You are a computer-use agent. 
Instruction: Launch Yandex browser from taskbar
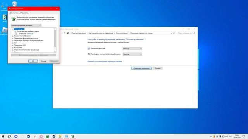pyautogui.click(x=35, y=136)
